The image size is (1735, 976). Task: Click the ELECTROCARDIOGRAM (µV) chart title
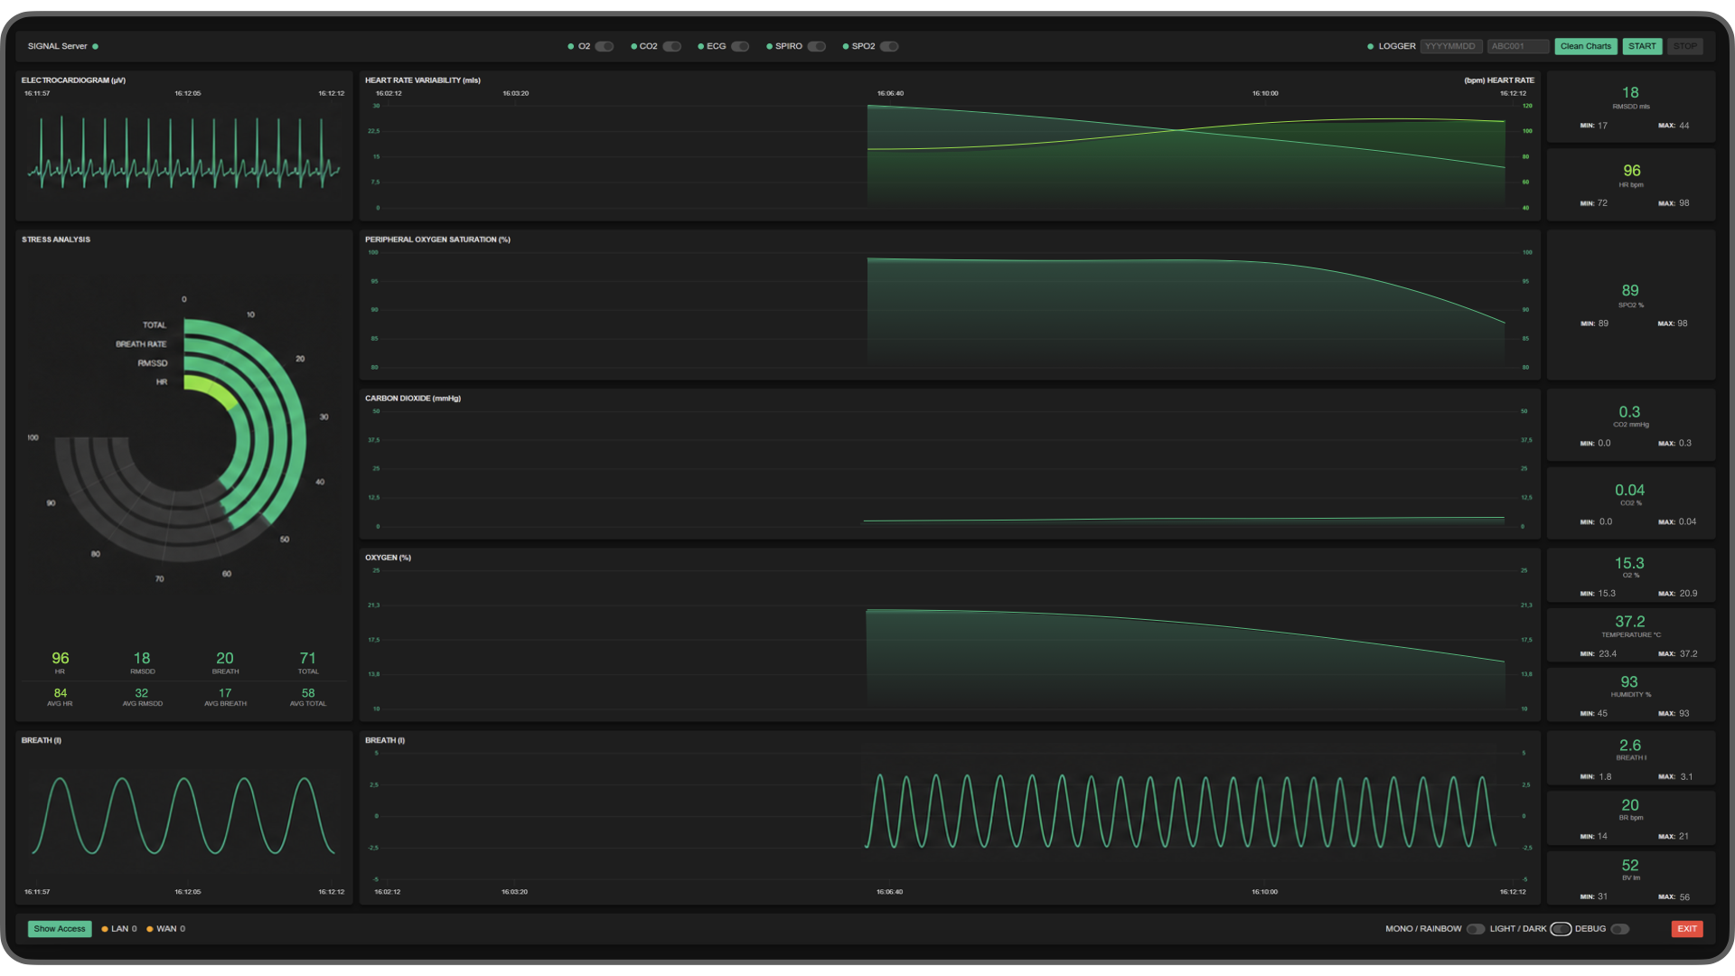coord(73,80)
